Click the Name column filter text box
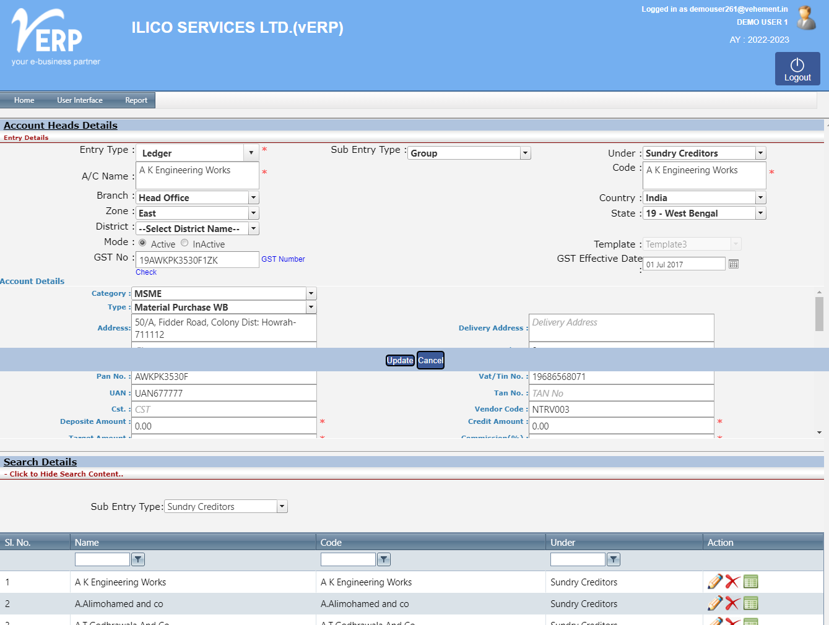Image resolution: width=829 pixels, height=625 pixels. [102, 559]
